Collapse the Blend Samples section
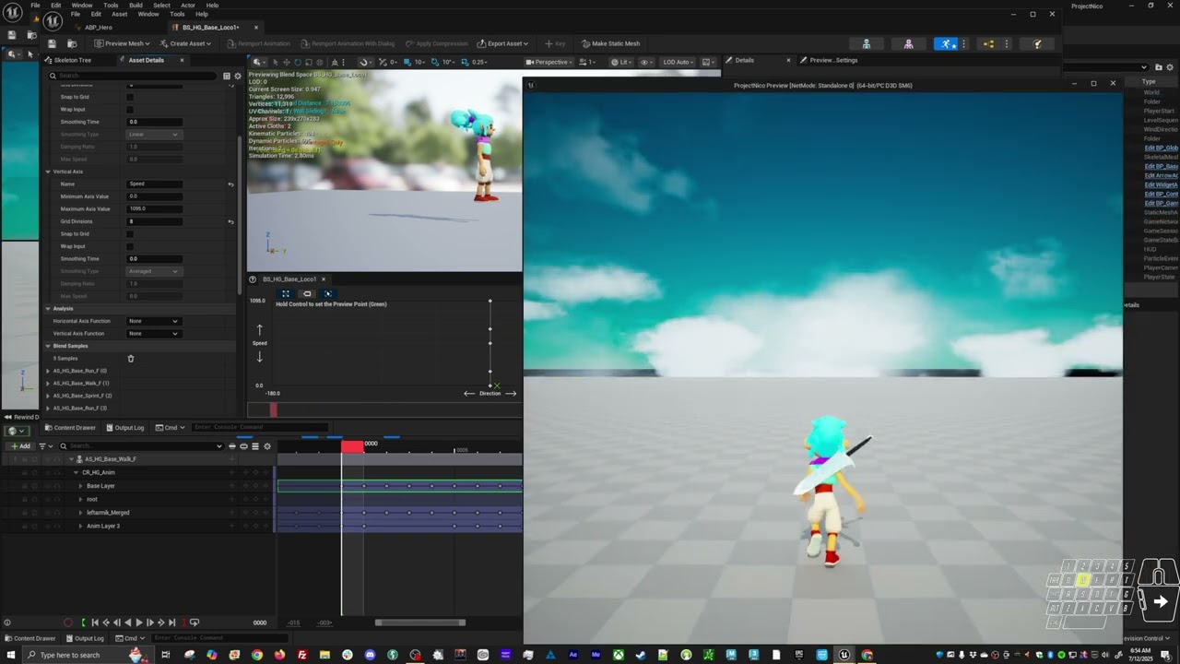 point(48,346)
